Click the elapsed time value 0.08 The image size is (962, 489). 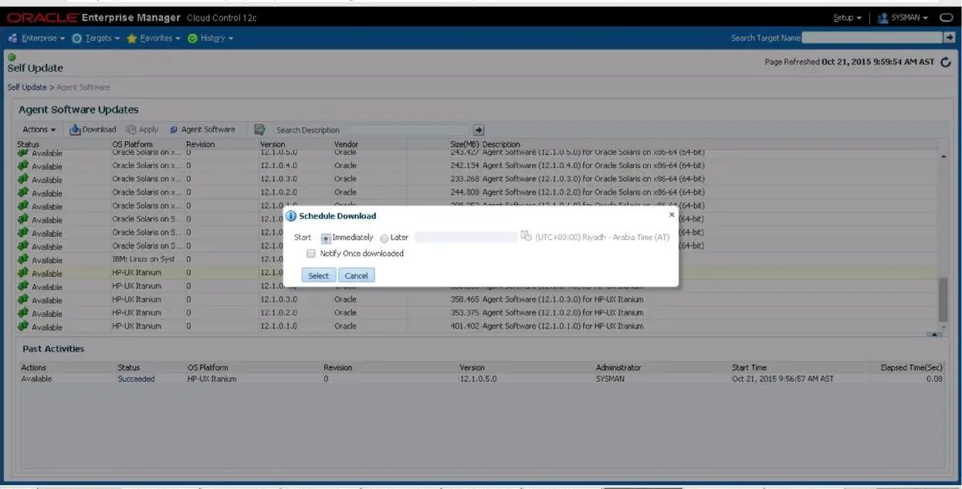pos(935,379)
